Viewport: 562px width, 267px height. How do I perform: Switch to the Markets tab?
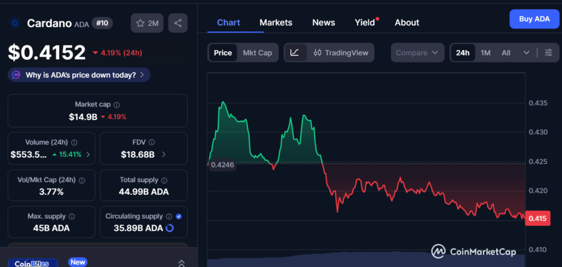pos(276,23)
